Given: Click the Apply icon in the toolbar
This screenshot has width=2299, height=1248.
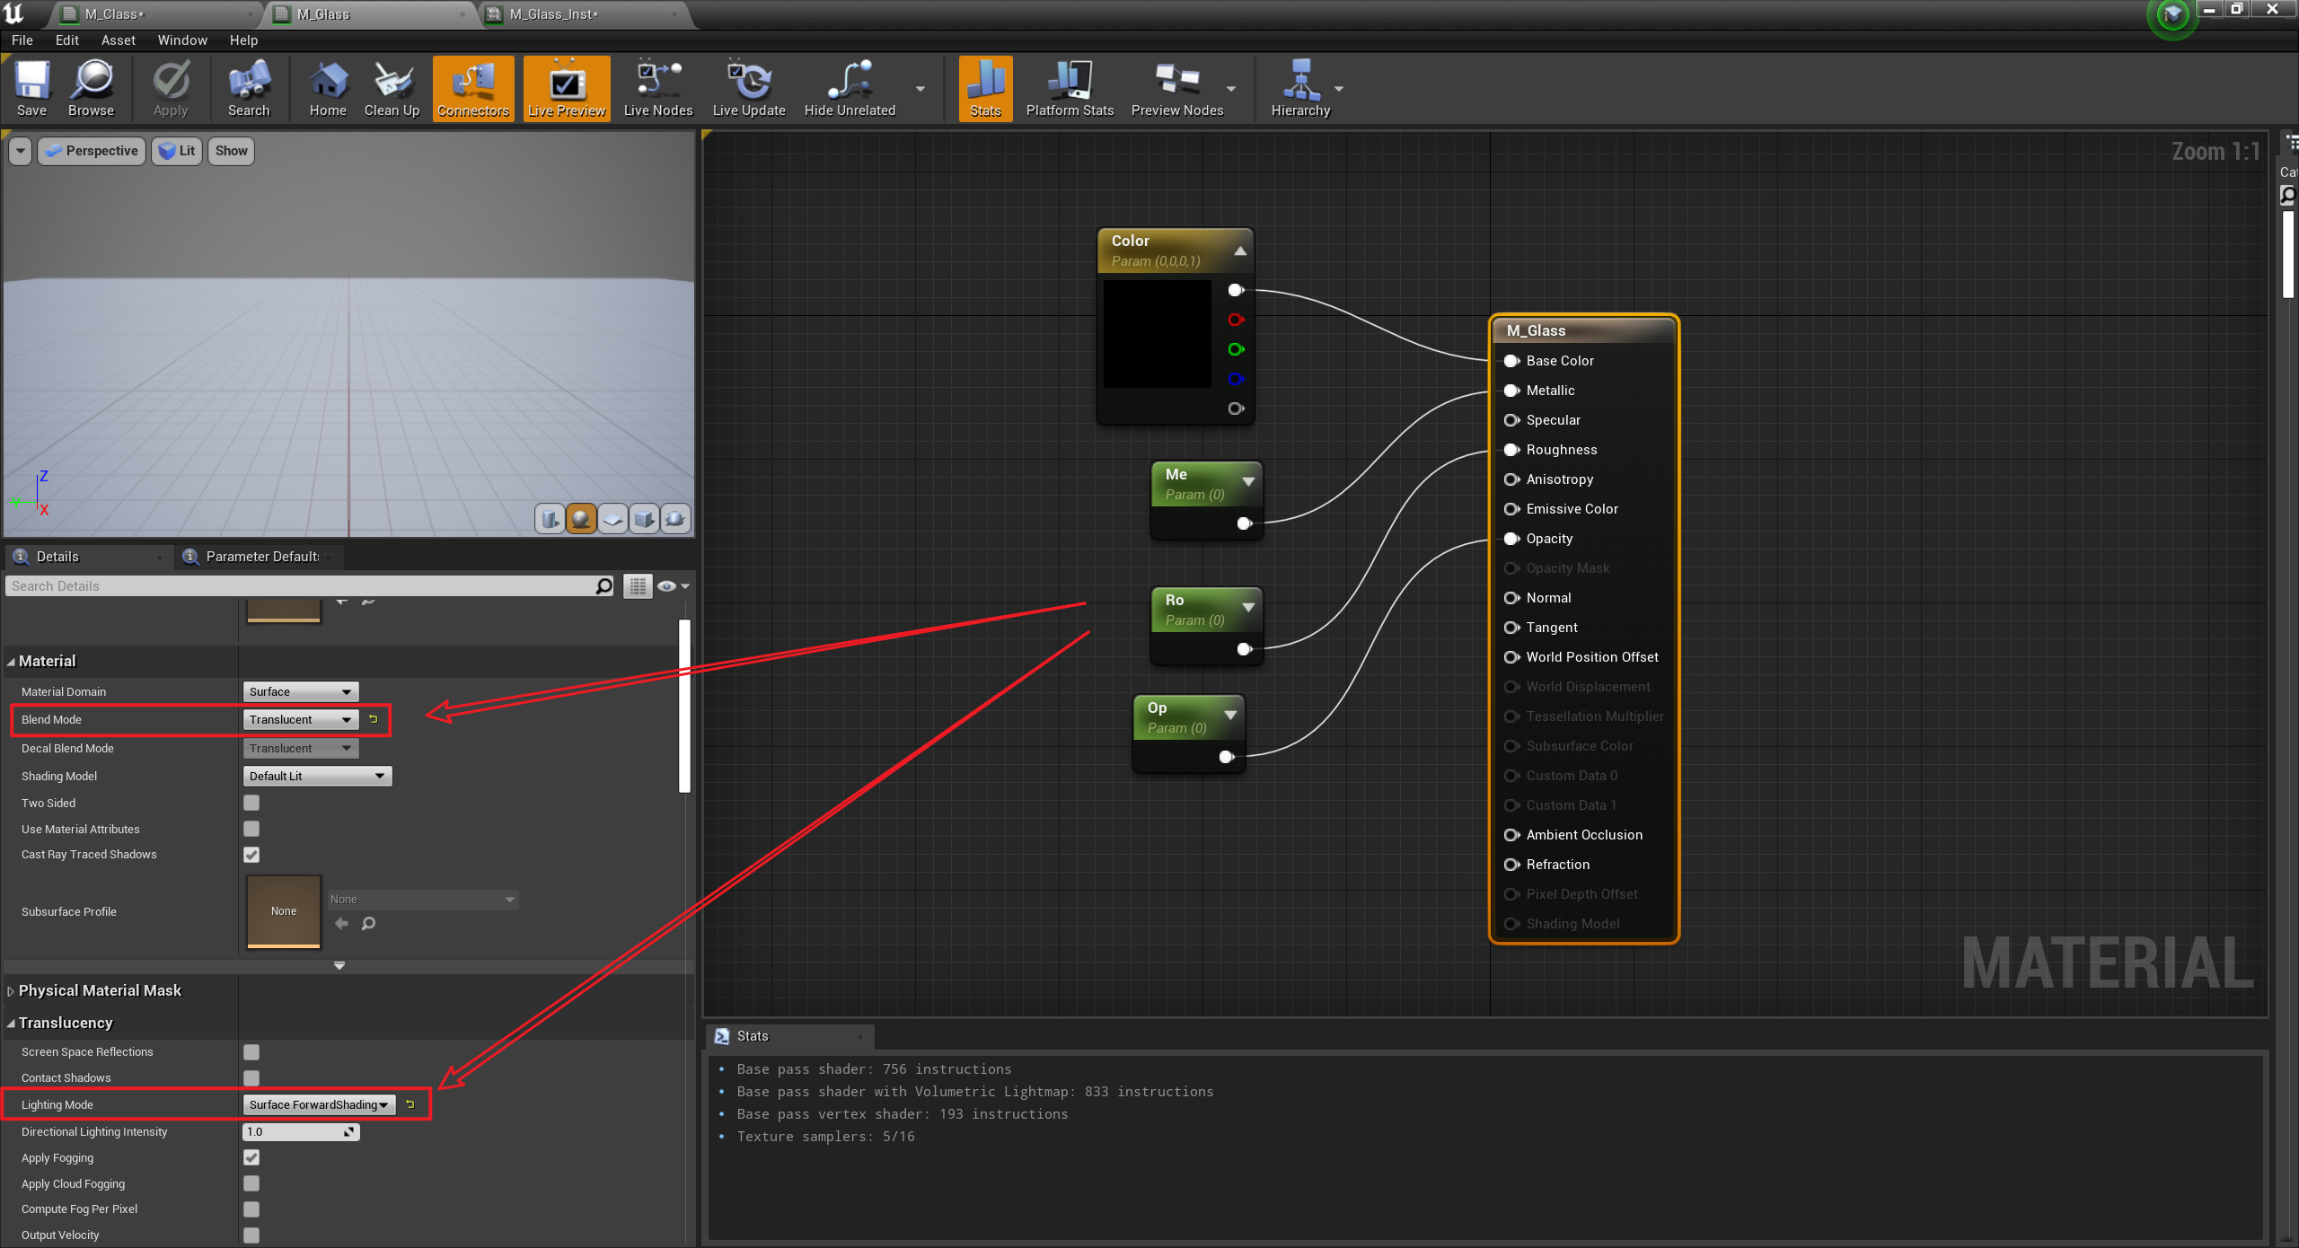Looking at the screenshot, I should click(170, 88).
